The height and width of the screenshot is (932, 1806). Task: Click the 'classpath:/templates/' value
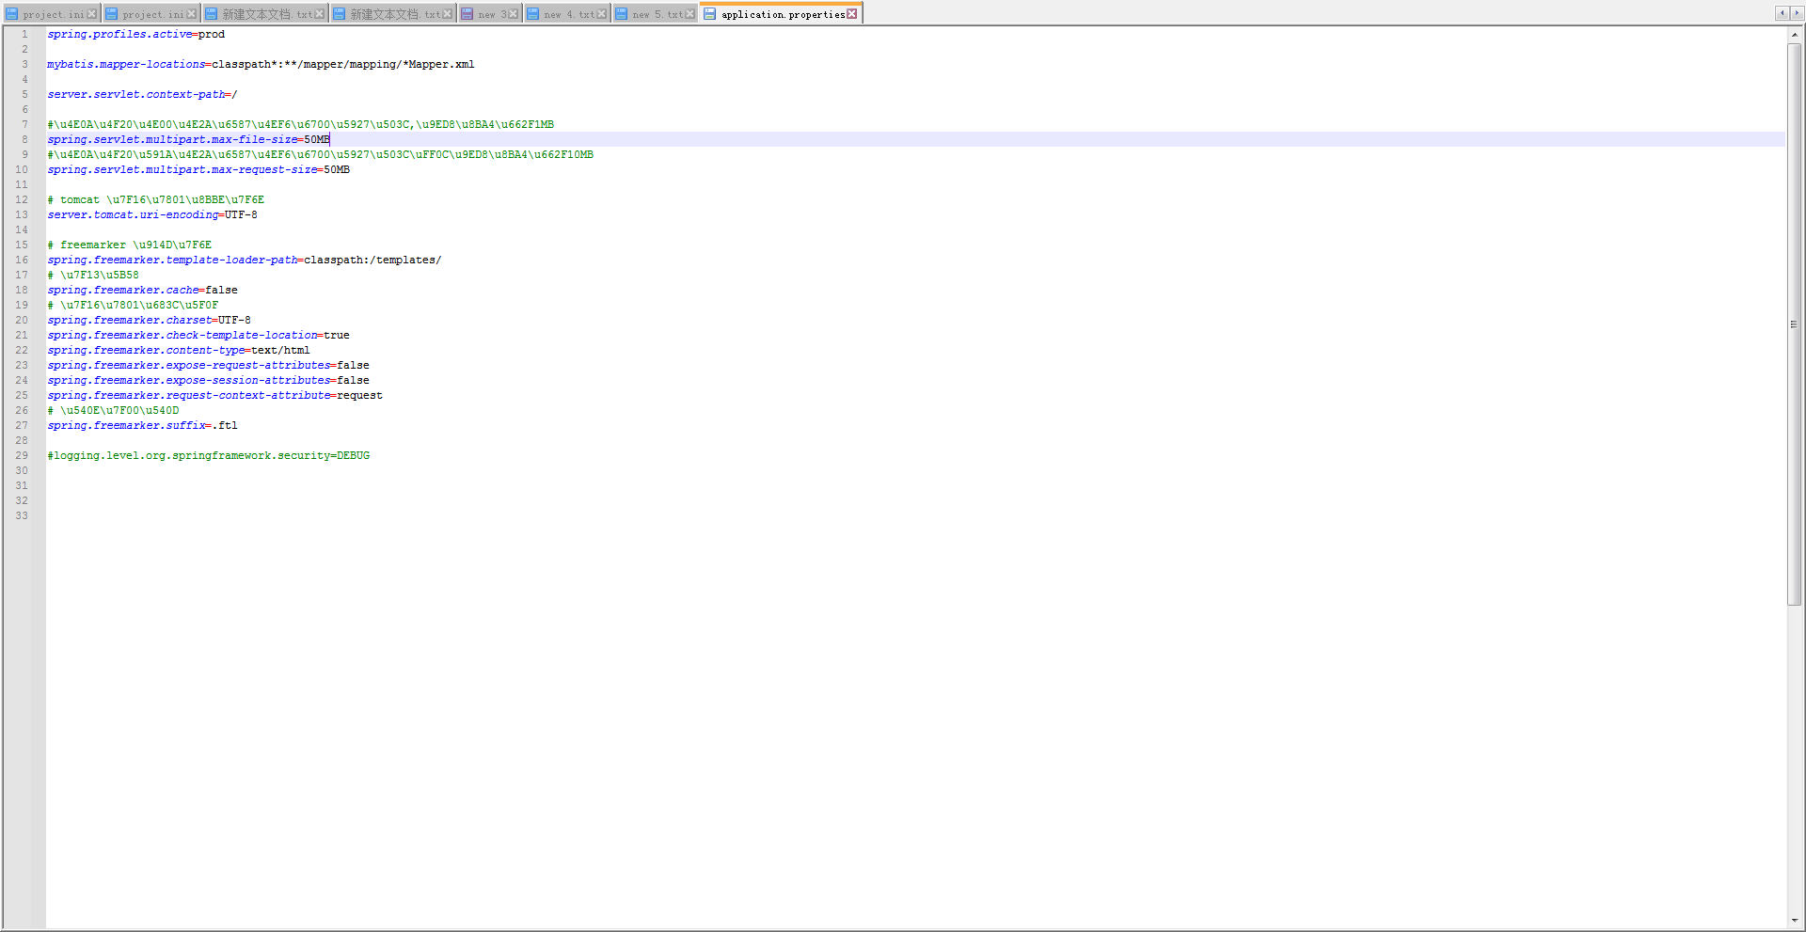pos(372,260)
